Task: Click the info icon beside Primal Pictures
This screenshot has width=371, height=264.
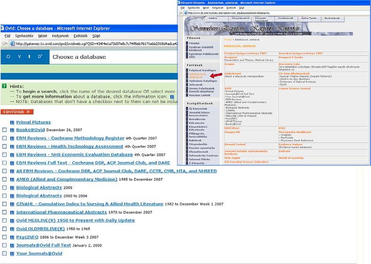Action: (x=12, y=122)
